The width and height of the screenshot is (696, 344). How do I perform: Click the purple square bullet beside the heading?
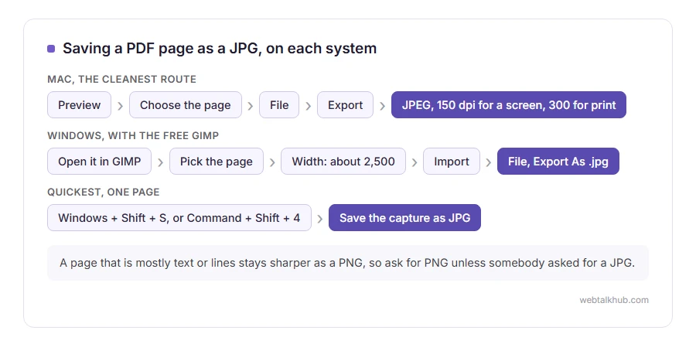pyautogui.click(x=51, y=49)
